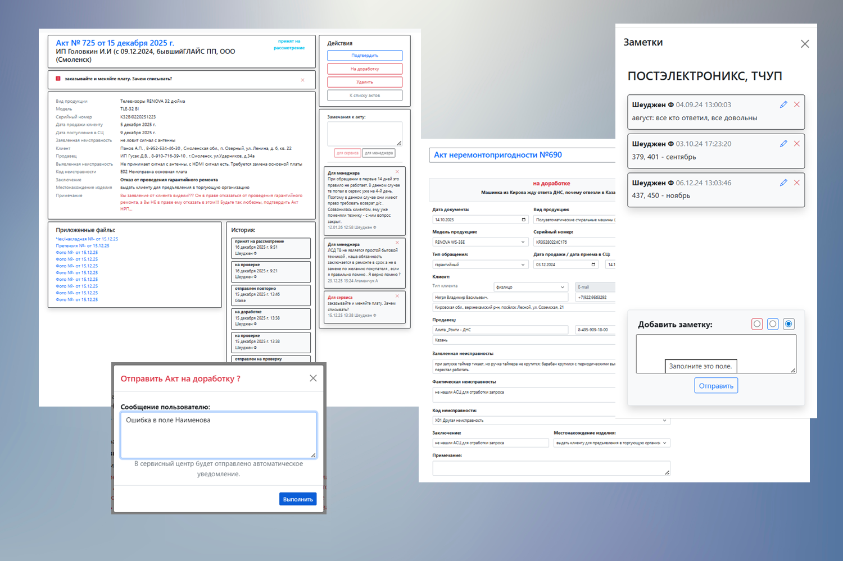Click into the 'Замечания к акту' text area

point(365,134)
